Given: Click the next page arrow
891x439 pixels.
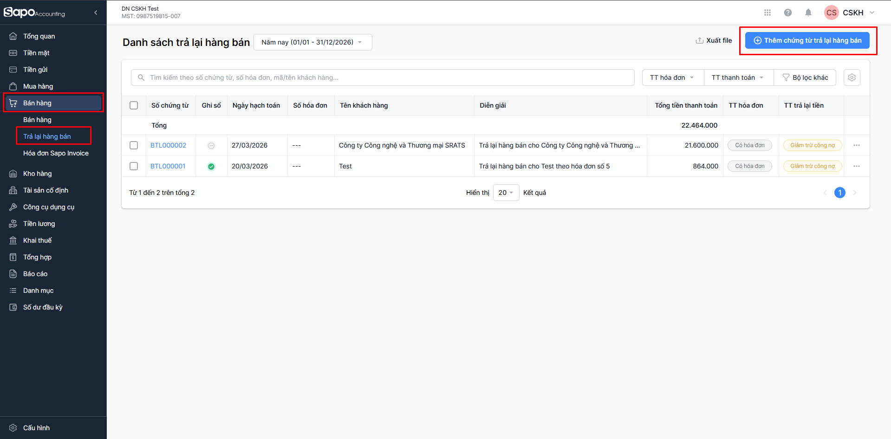Looking at the screenshot, I should [x=855, y=193].
